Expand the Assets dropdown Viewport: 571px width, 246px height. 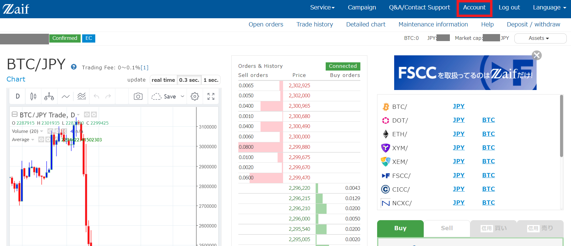pyautogui.click(x=540, y=38)
